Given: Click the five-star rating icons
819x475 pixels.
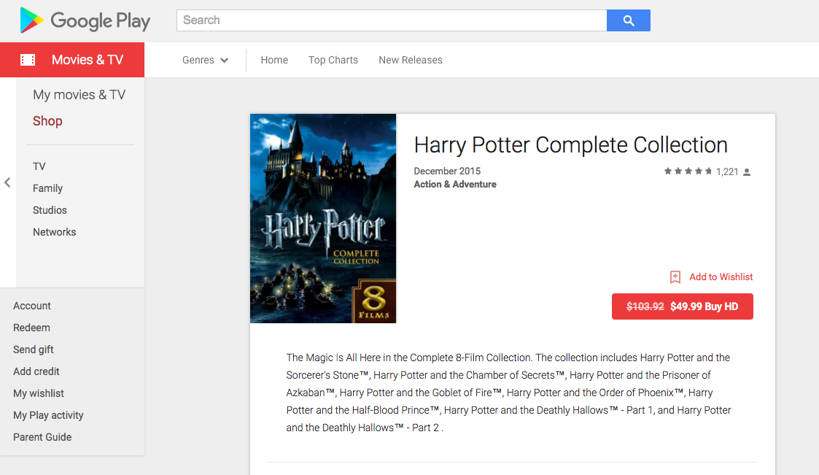Looking at the screenshot, I should [x=688, y=171].
